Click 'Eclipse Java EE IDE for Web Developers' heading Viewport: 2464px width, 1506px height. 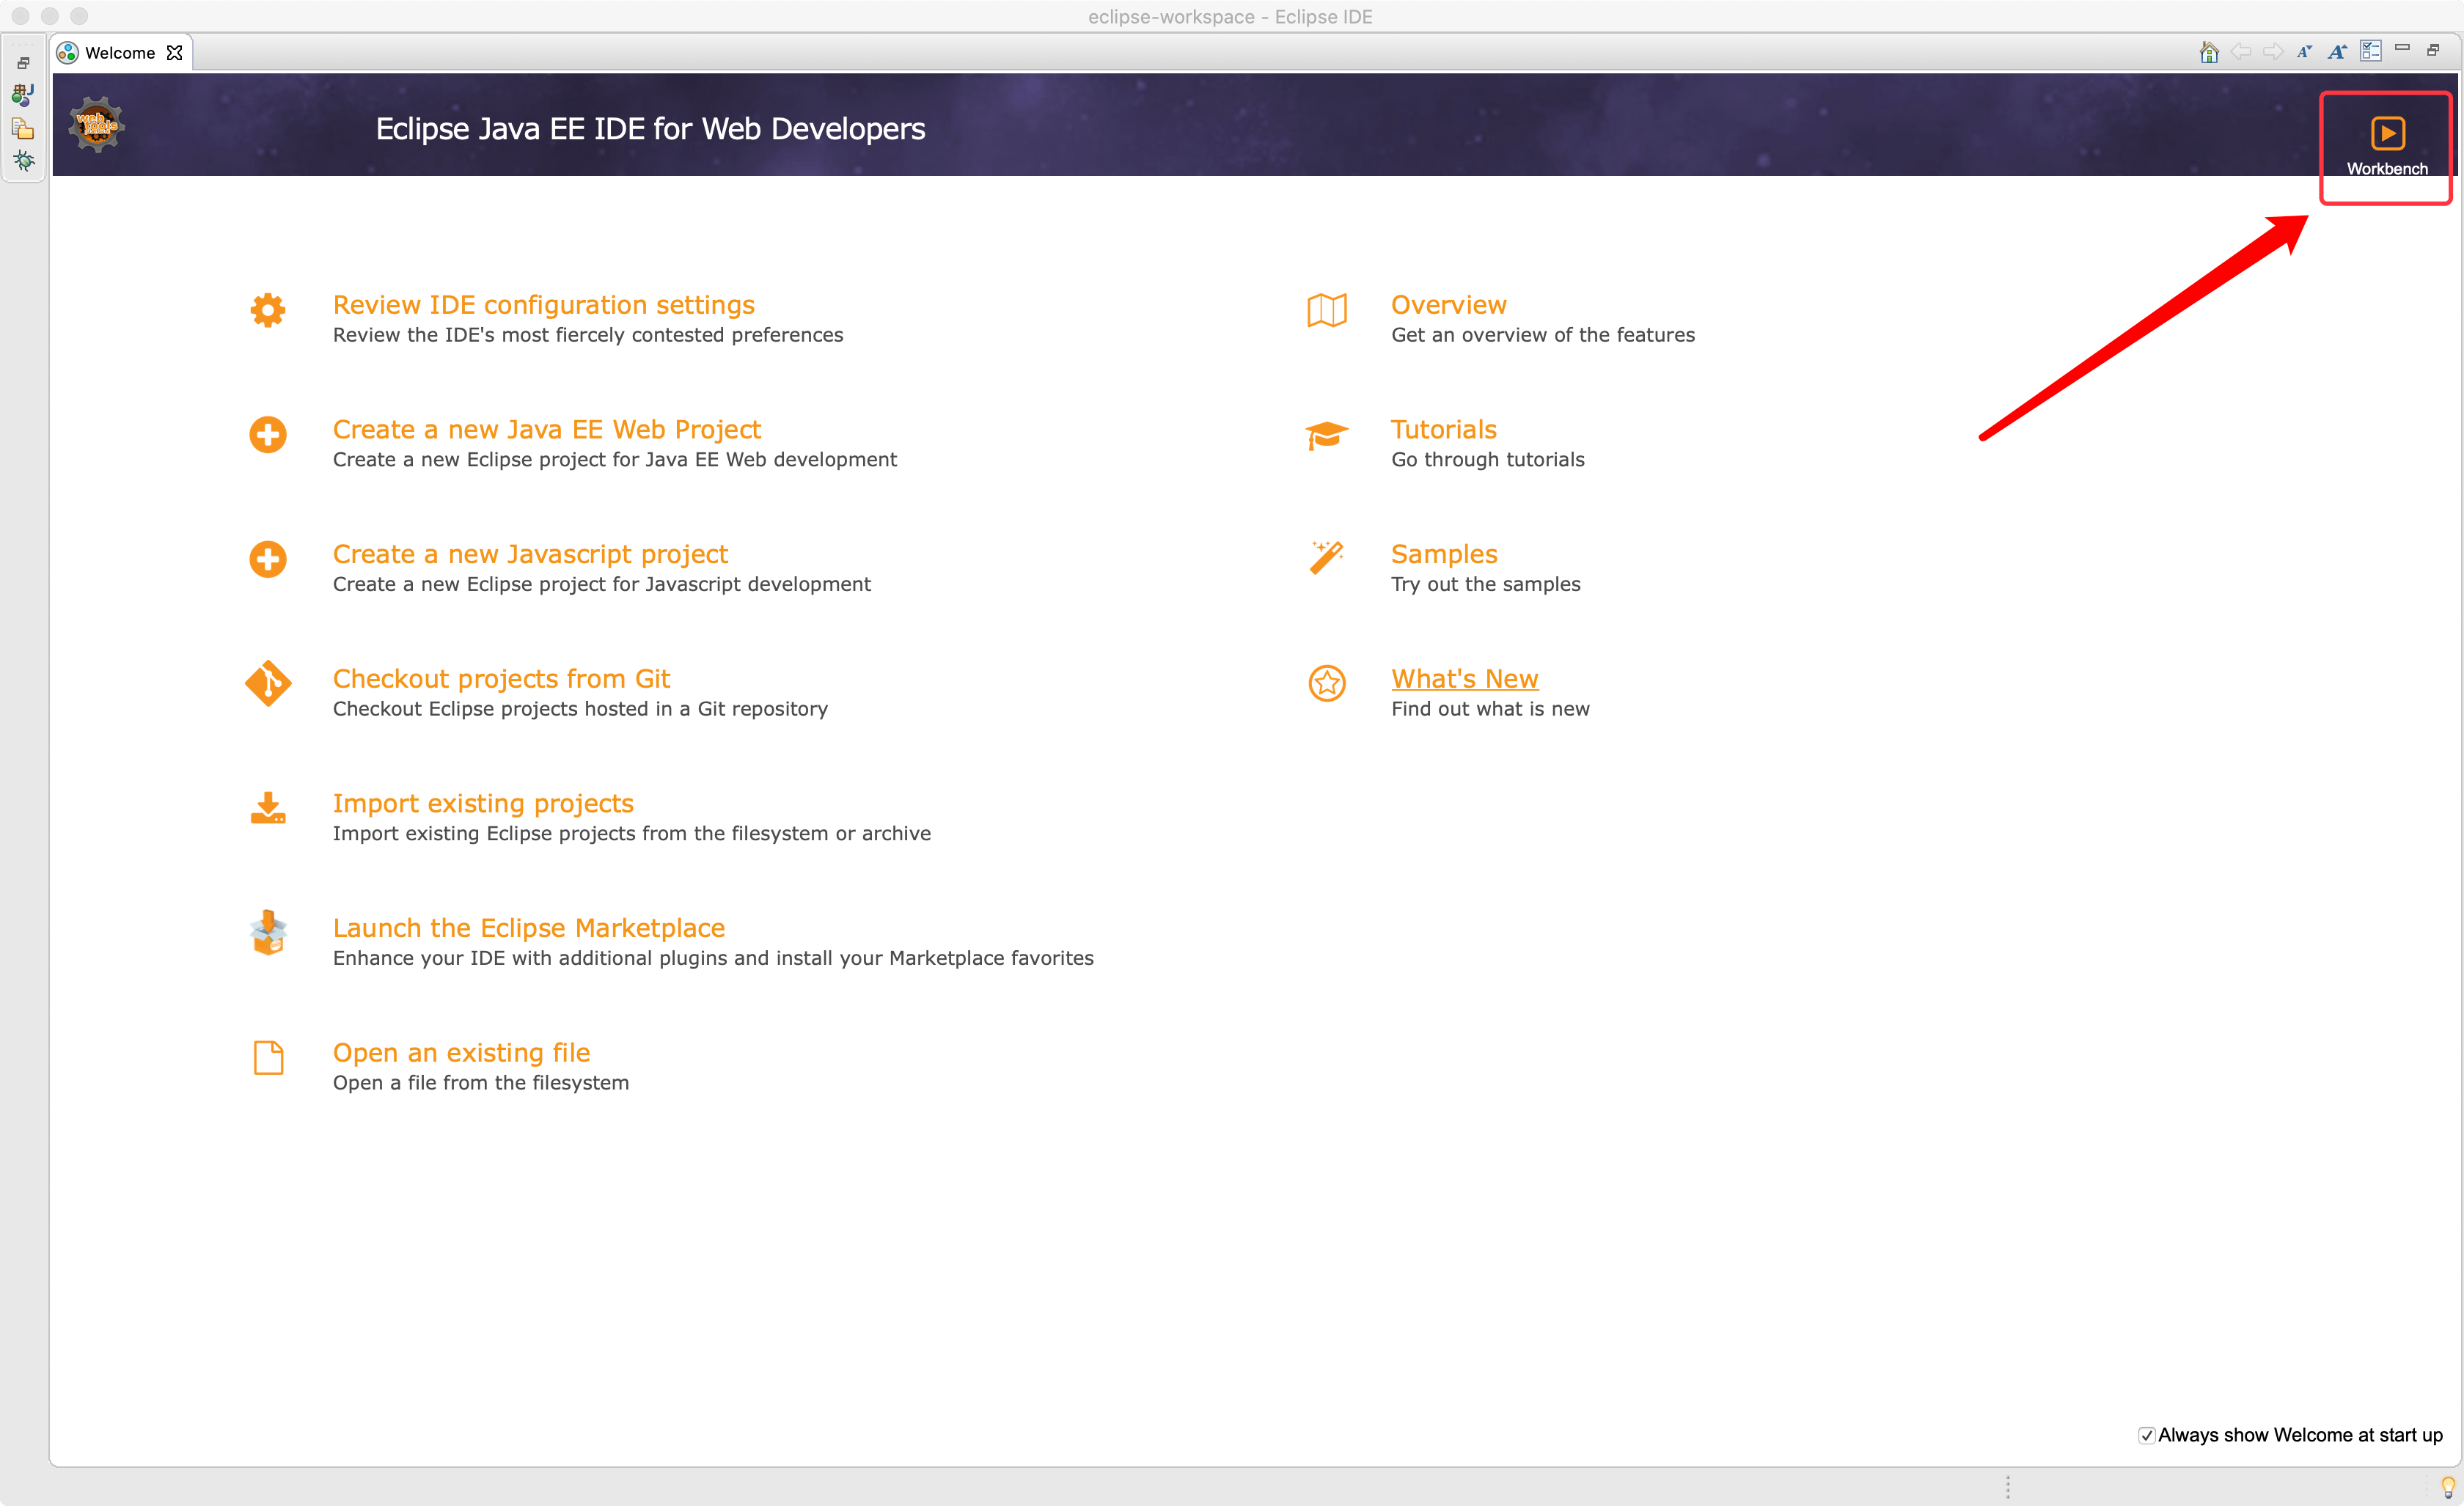point(650,129)
